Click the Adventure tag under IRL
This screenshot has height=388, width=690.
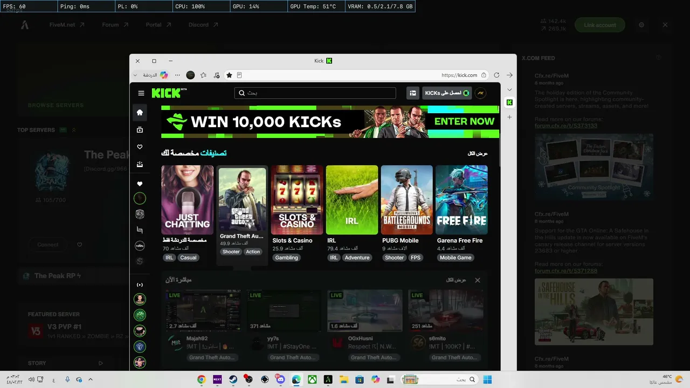pyautogui.click(x=357, y=258)
